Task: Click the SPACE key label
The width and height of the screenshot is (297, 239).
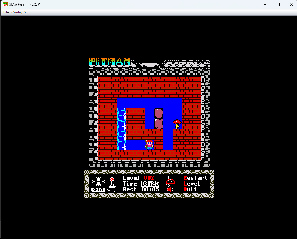Action: point(98,190)
